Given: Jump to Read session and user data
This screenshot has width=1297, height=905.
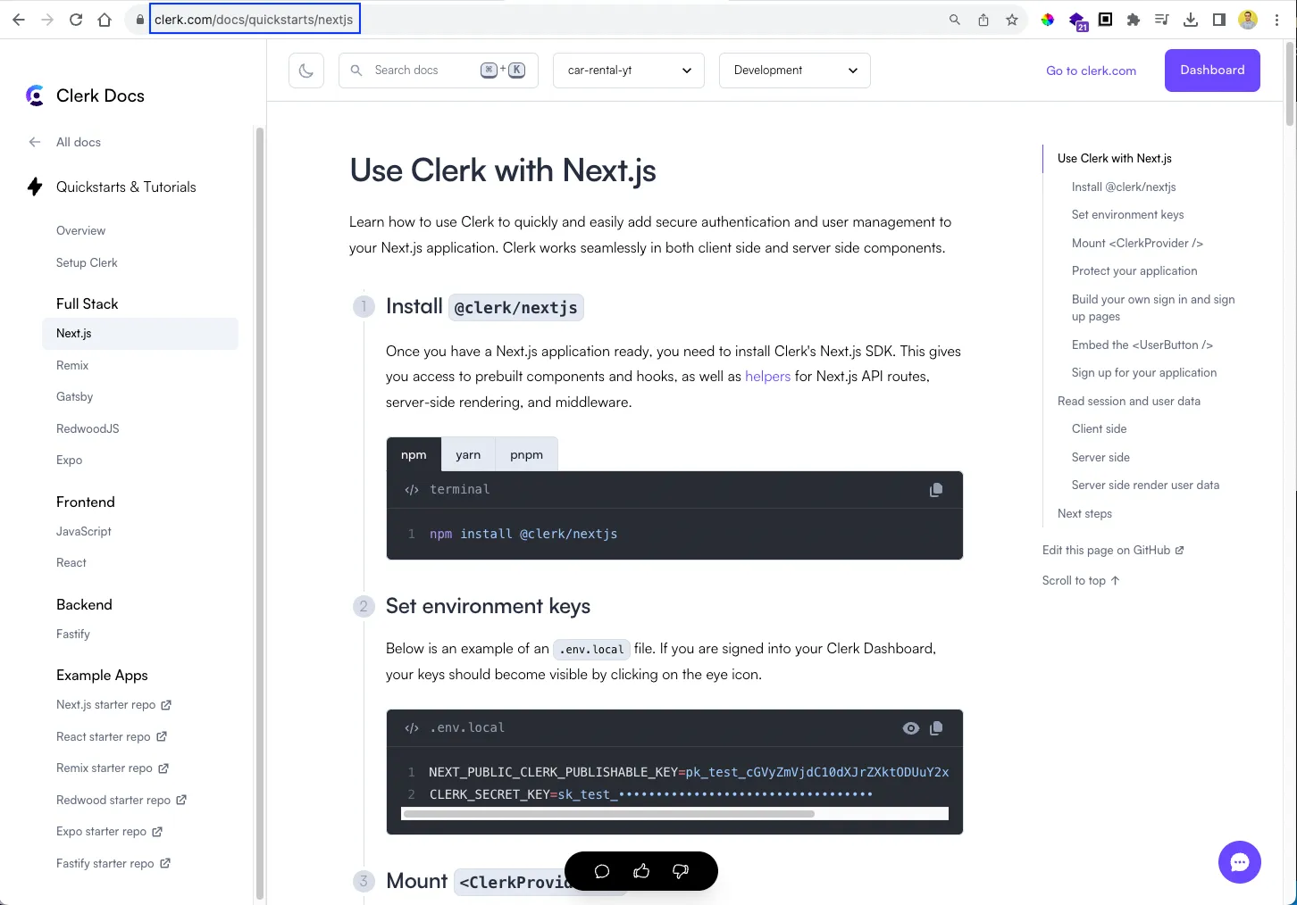Looking at the screenshot, I should [1129, 401].
